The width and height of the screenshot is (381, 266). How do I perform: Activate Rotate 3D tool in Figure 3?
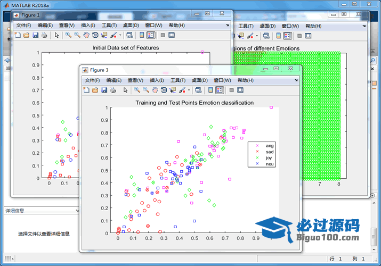(x=164, y=90)
